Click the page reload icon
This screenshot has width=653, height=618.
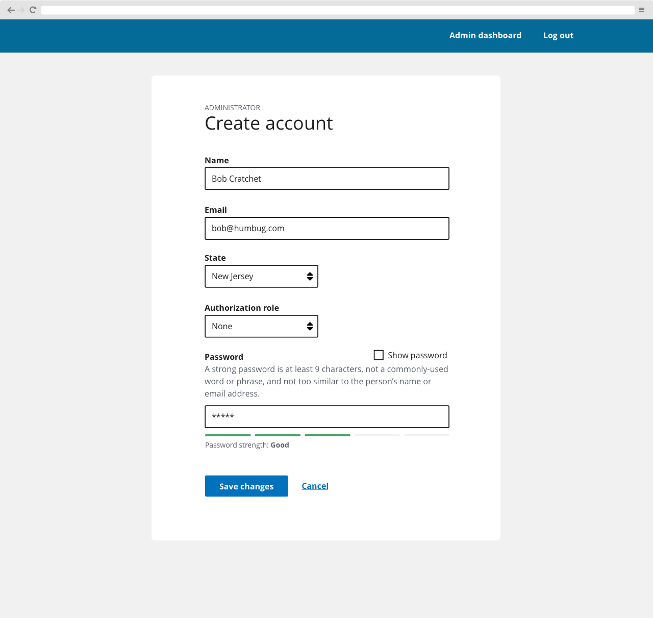tap(32, 9)
